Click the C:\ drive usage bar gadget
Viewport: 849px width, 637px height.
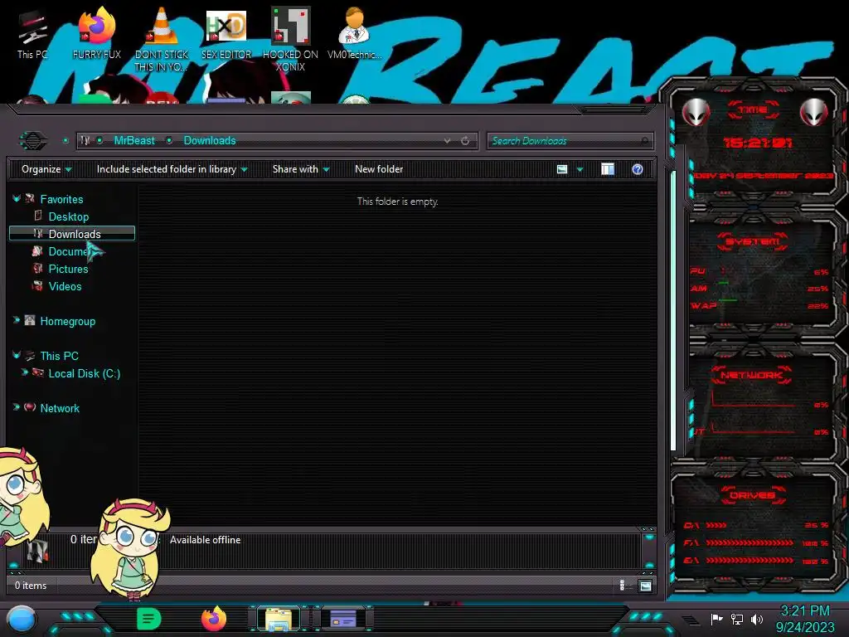(x=756, y=525)
